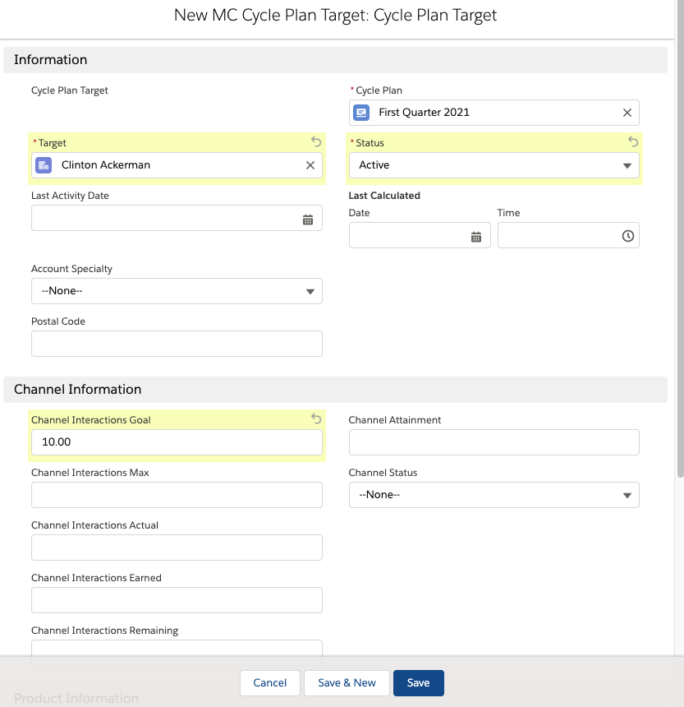This screenshot has width=684, height=707.
Task: Focus the Postal Code input field
Action: pyautogui.click(x=177, y=344)
